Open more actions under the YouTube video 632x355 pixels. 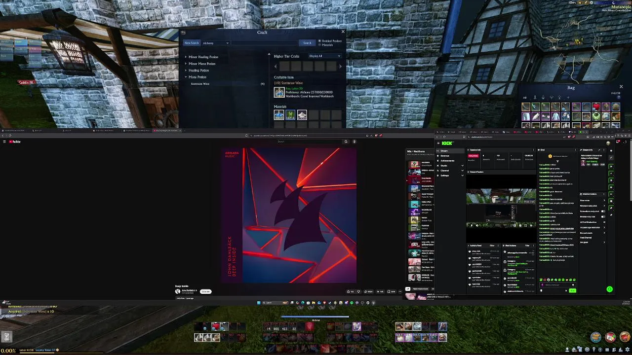coord(400,291)
